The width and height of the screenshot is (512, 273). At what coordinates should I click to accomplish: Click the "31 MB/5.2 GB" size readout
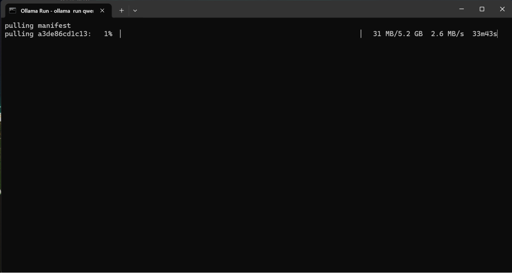point(397,34)
